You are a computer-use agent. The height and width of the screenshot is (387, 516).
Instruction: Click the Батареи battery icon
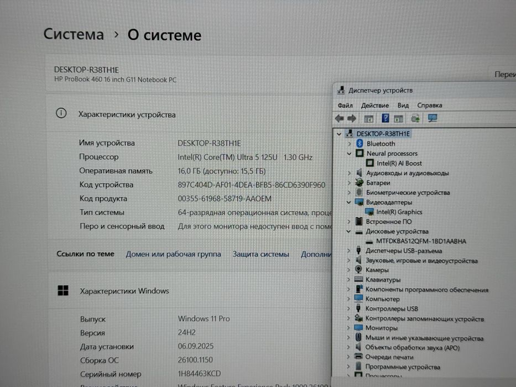click(x=359, y=182)
